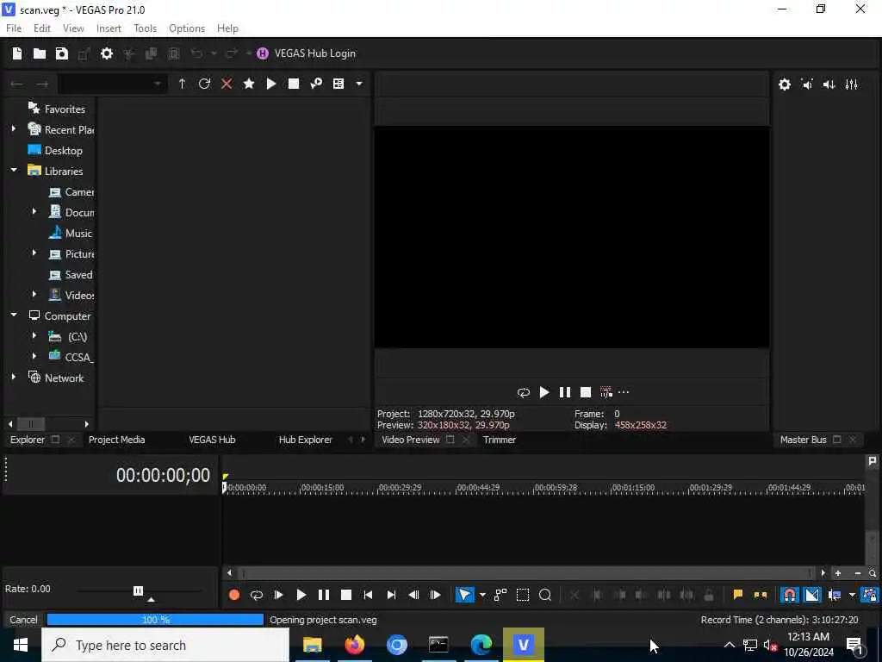
Task: Go up one folder level in Explorer
Action: point(182,84)
